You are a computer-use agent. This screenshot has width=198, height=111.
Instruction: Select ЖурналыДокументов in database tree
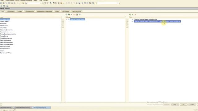(x=6, y=30)
